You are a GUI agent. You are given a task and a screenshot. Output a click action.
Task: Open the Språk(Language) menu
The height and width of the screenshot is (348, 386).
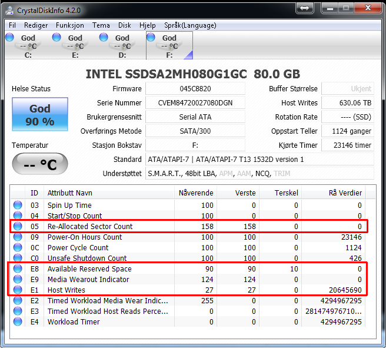pyautogui.click(x=190, y=25)
